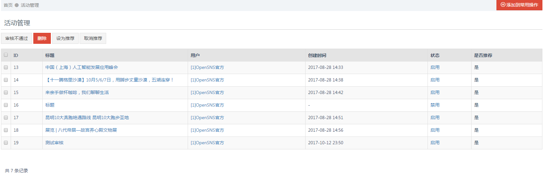Click the date 2017-08-28 14:33
This screenshot has height=179, width=545.
326,67
